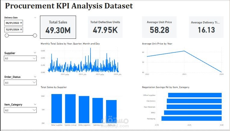
Task: Click the Procurement KPI Analysis Dataset heading
Action: click(x=69, y=6)
